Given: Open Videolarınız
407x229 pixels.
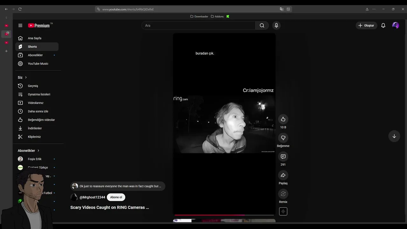Looking at the screenshot, I should [x=37, y=103].
